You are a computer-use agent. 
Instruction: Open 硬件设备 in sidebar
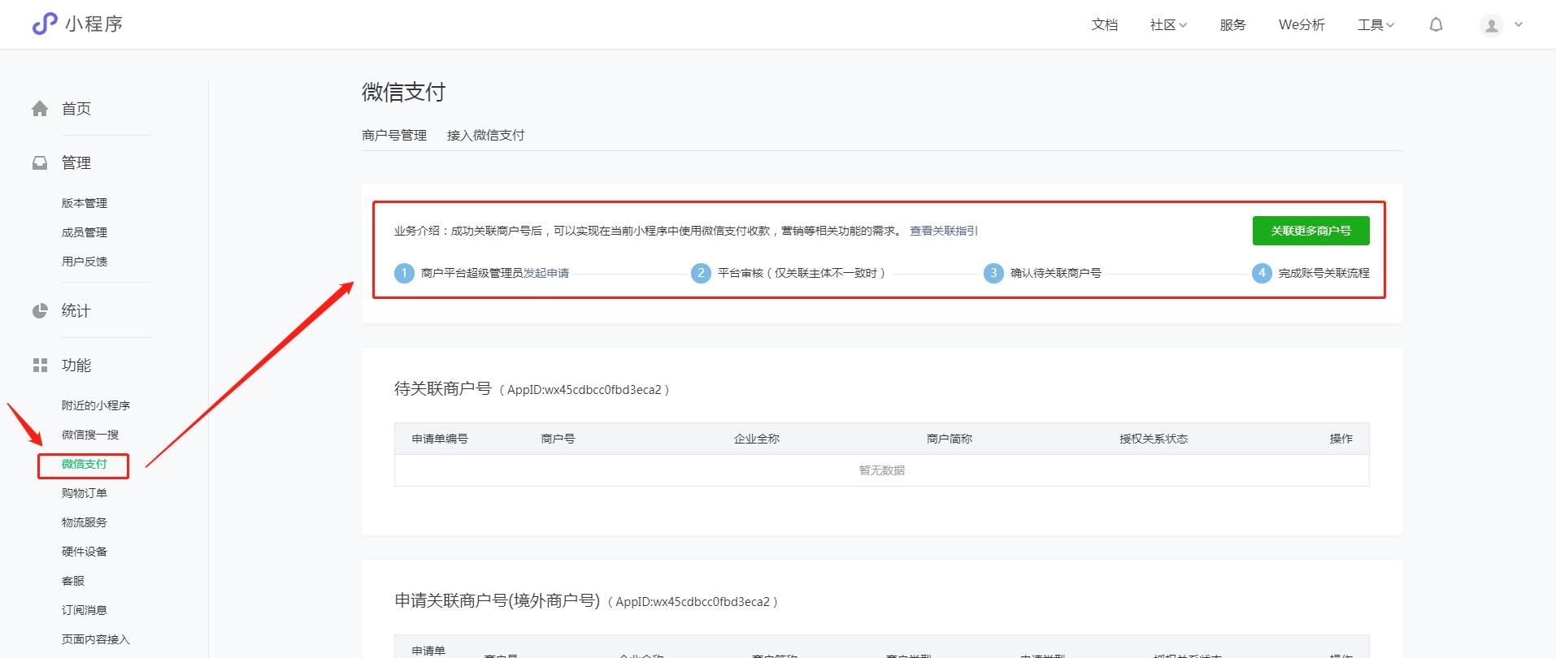point(85,552)
